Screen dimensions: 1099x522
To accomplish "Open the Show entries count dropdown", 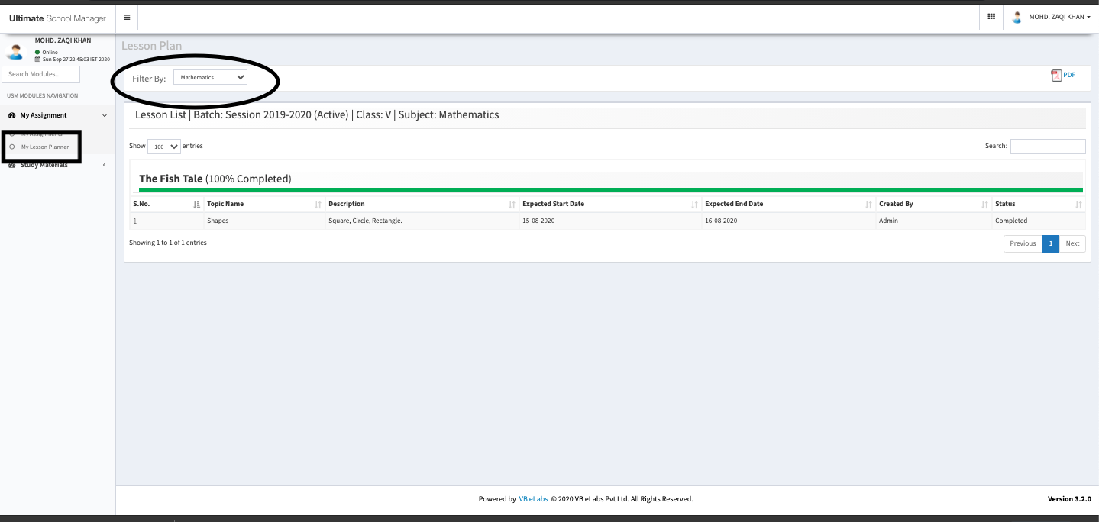I will pos(163,147).
